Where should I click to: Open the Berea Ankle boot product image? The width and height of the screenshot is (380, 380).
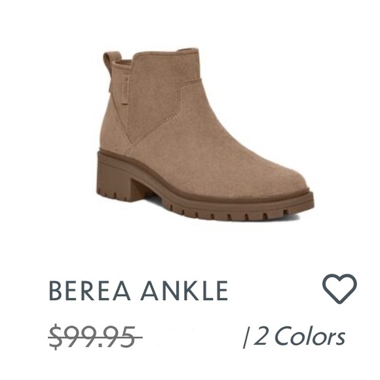click(205, 134)
